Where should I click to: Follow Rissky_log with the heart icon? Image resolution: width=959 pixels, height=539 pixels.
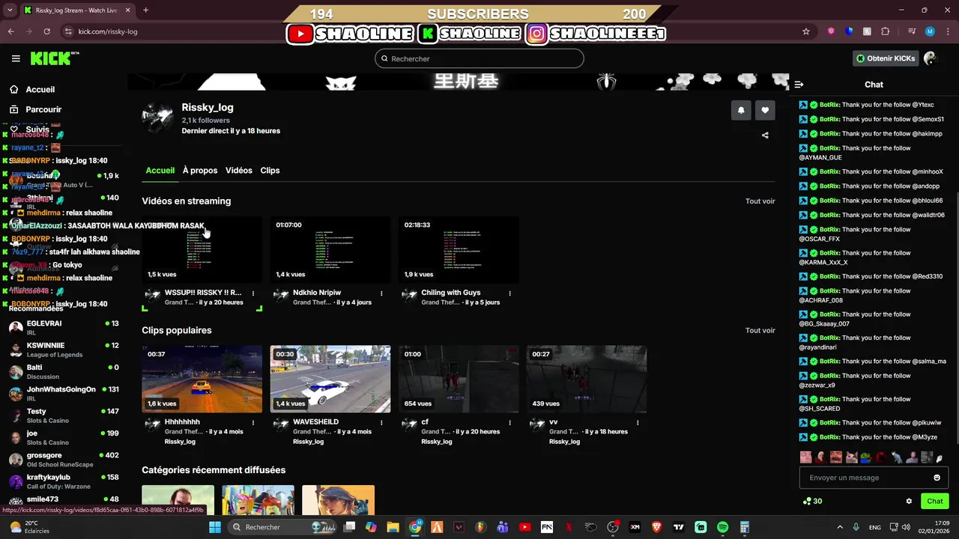click(x=765, y=110)
